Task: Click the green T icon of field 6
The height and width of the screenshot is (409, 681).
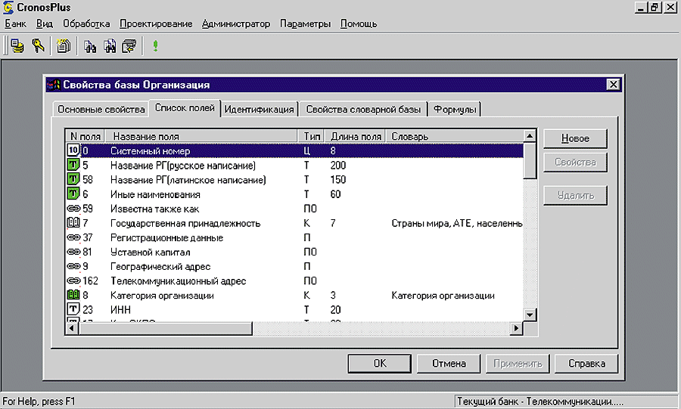Action: (x=73, y=194)
